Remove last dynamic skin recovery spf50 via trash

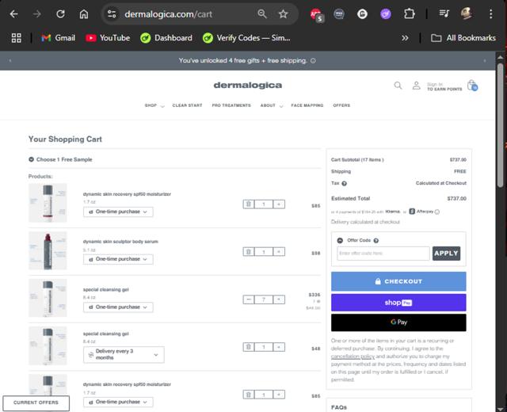pyautogui.click(x=248, y=395)
